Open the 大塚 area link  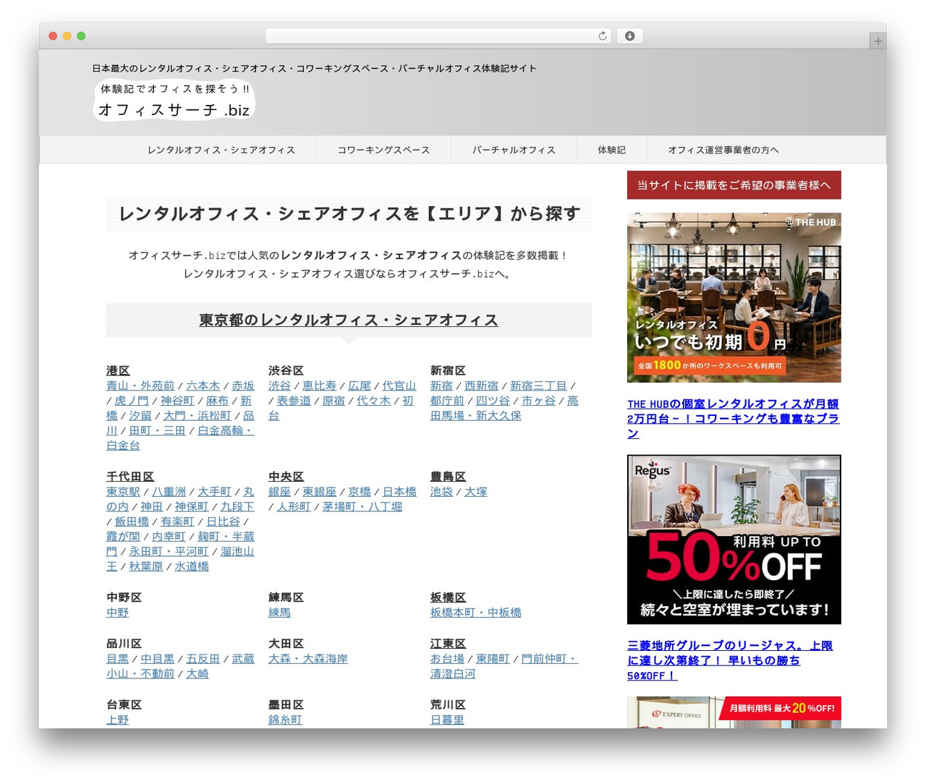pyautogui.click(x=475, y=492)
